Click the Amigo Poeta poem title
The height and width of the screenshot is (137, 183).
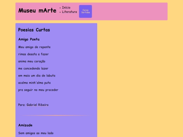click(29, 39)
